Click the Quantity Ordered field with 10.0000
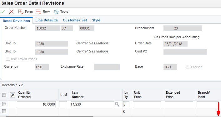Viewport: 221px width, 117px height. pyautogui.click(x=36, y=104)
